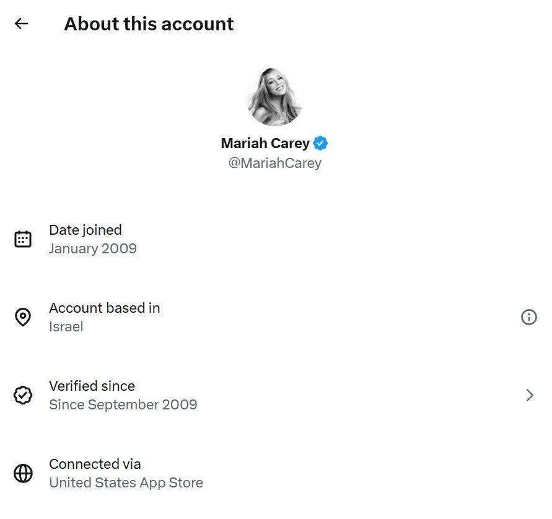This screenshot has height=519, width=552.
Task: Click the January 2009 join date
Action: tap(93, 249)
